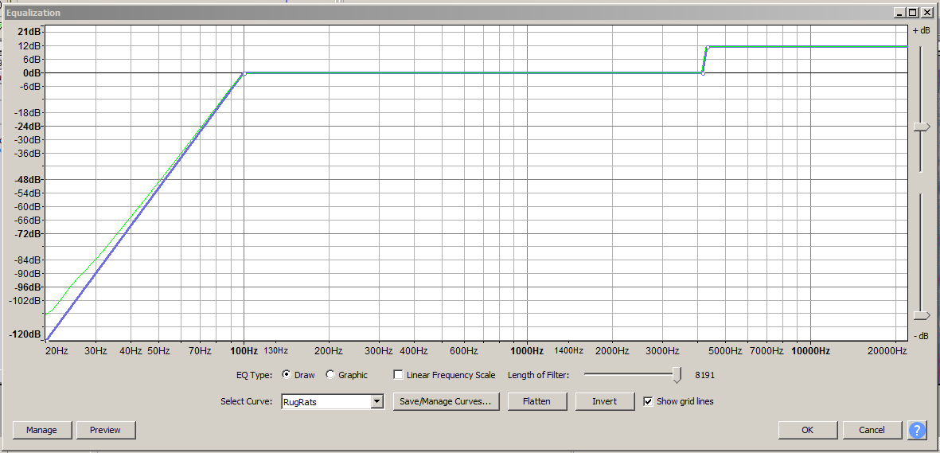Cancel the Equalization dialog
The image size is (940, 453).
pyautogui.click(x=872, y=430)
